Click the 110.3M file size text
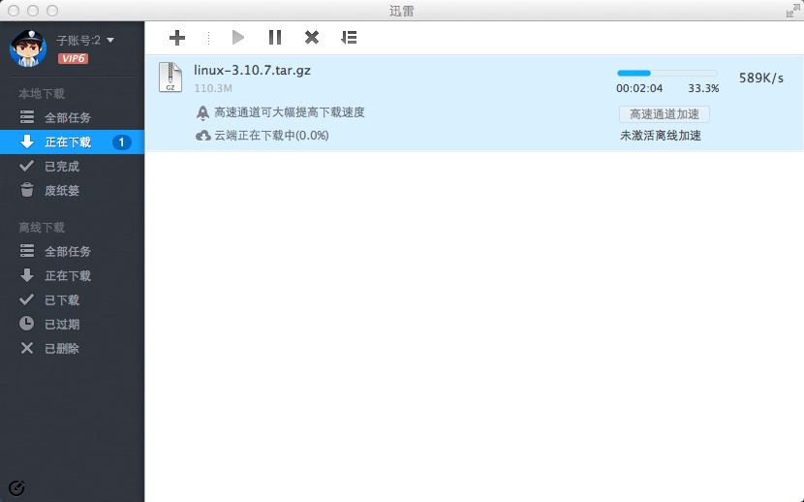The image size is (804, 502). [x=213, y=88]
